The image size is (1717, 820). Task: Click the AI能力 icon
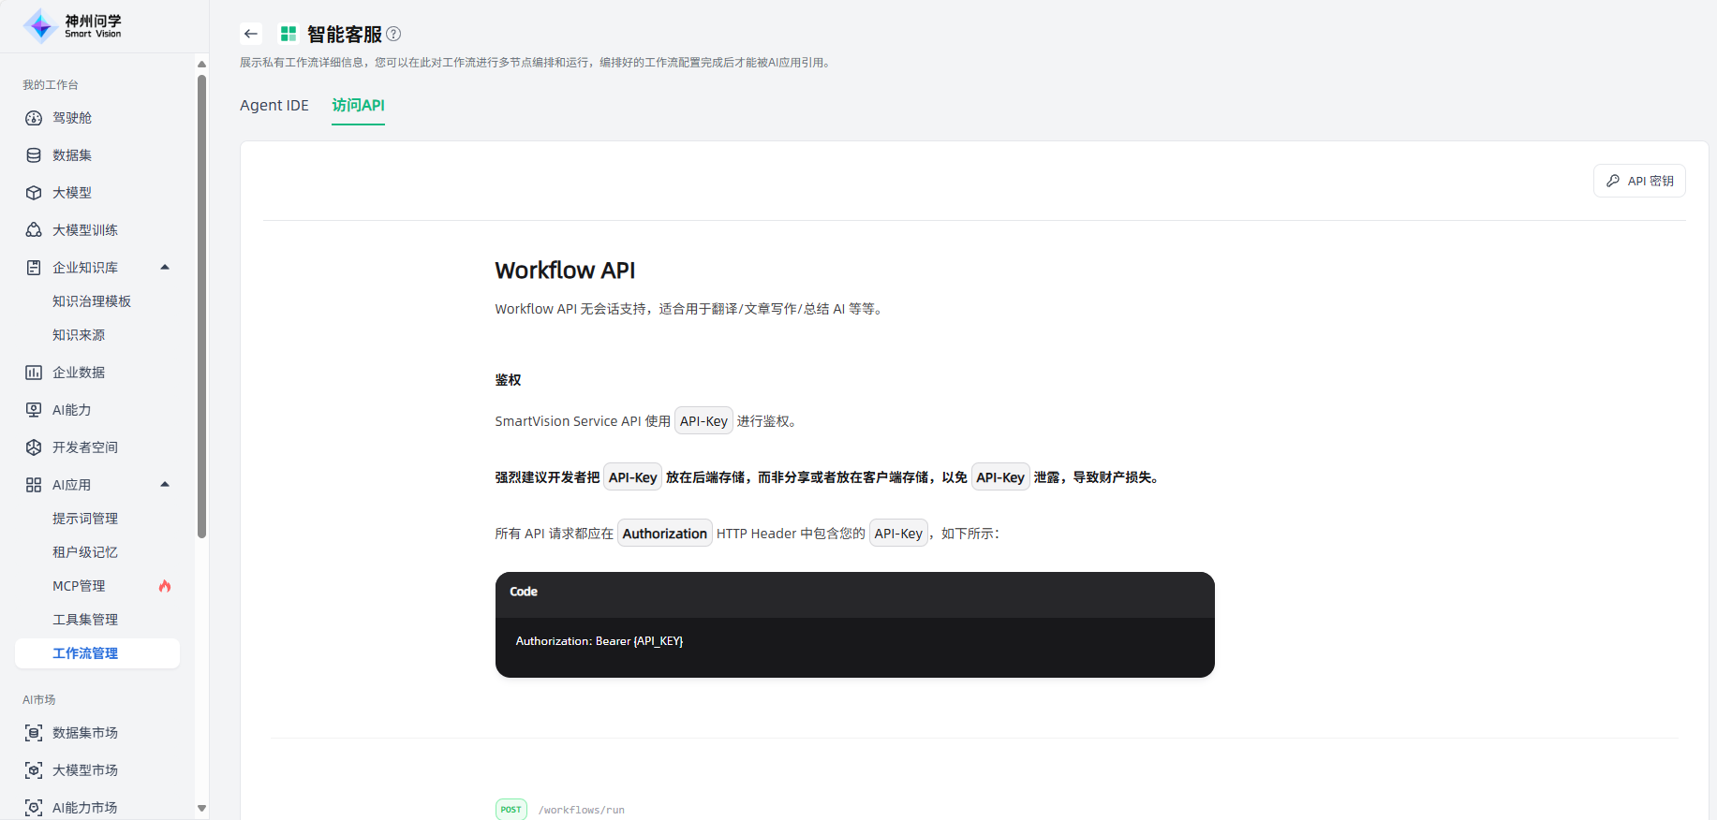pos(34,410)
